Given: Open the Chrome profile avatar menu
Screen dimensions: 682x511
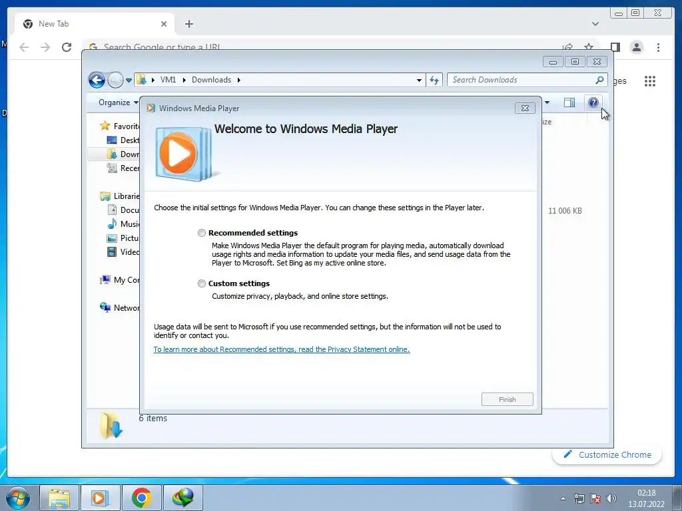Looking at the screenshot, I should pyautogui.click(x=636, y=47).
